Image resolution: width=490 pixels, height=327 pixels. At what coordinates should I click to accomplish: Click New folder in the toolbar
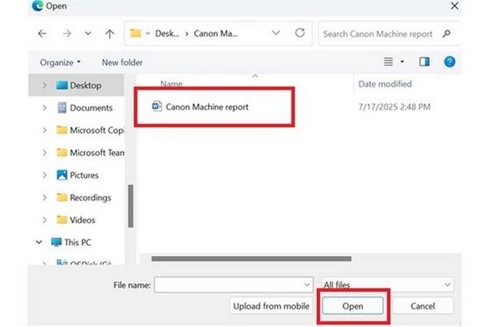[122, 62]
